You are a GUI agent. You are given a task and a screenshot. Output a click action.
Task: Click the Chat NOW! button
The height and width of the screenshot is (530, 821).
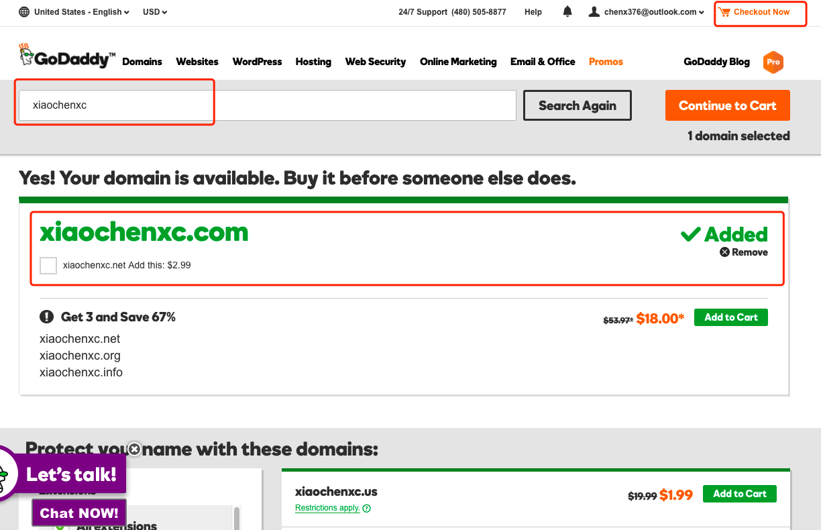(79, 513)
